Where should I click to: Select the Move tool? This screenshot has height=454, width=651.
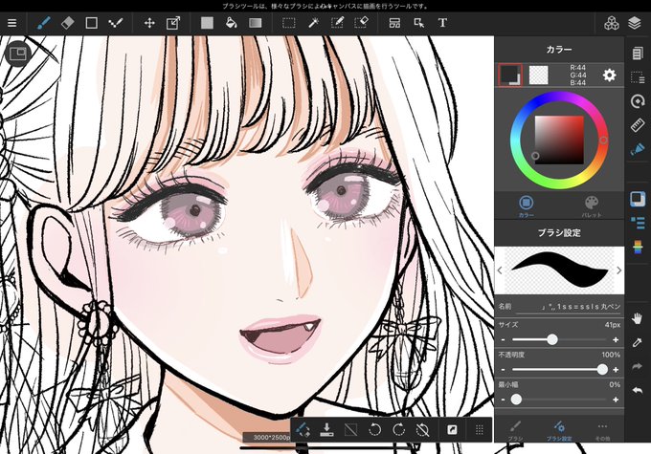[x=149, y=23]
